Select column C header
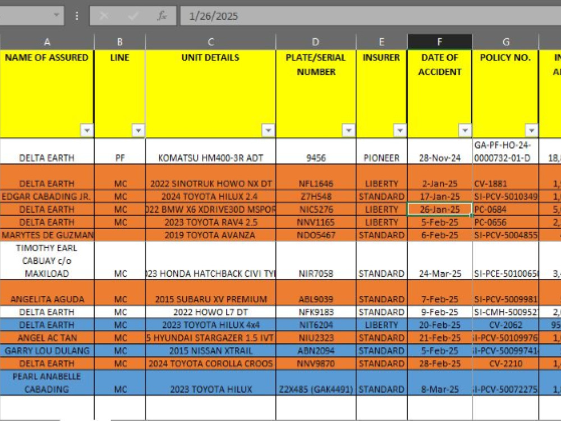Image resolution: width=561 pixels, height=421 pixels. (211, 42)
